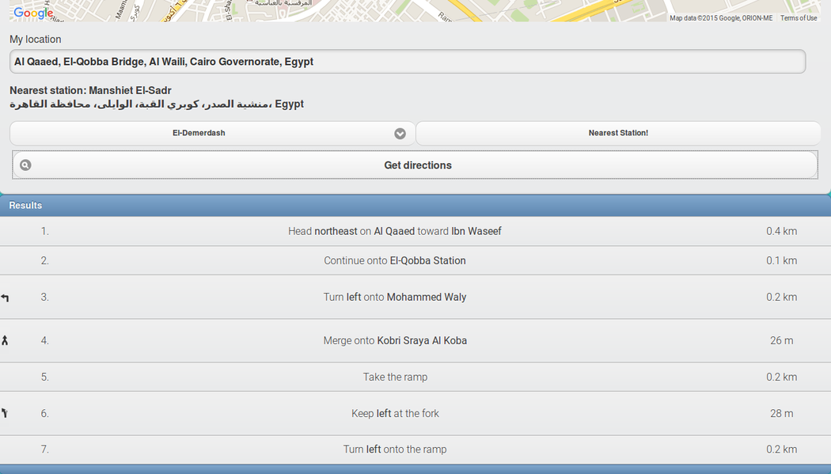Click the Turn left onto the ramp step
Image resolution: width=831 pixels, height=474 pixels.
394,449
